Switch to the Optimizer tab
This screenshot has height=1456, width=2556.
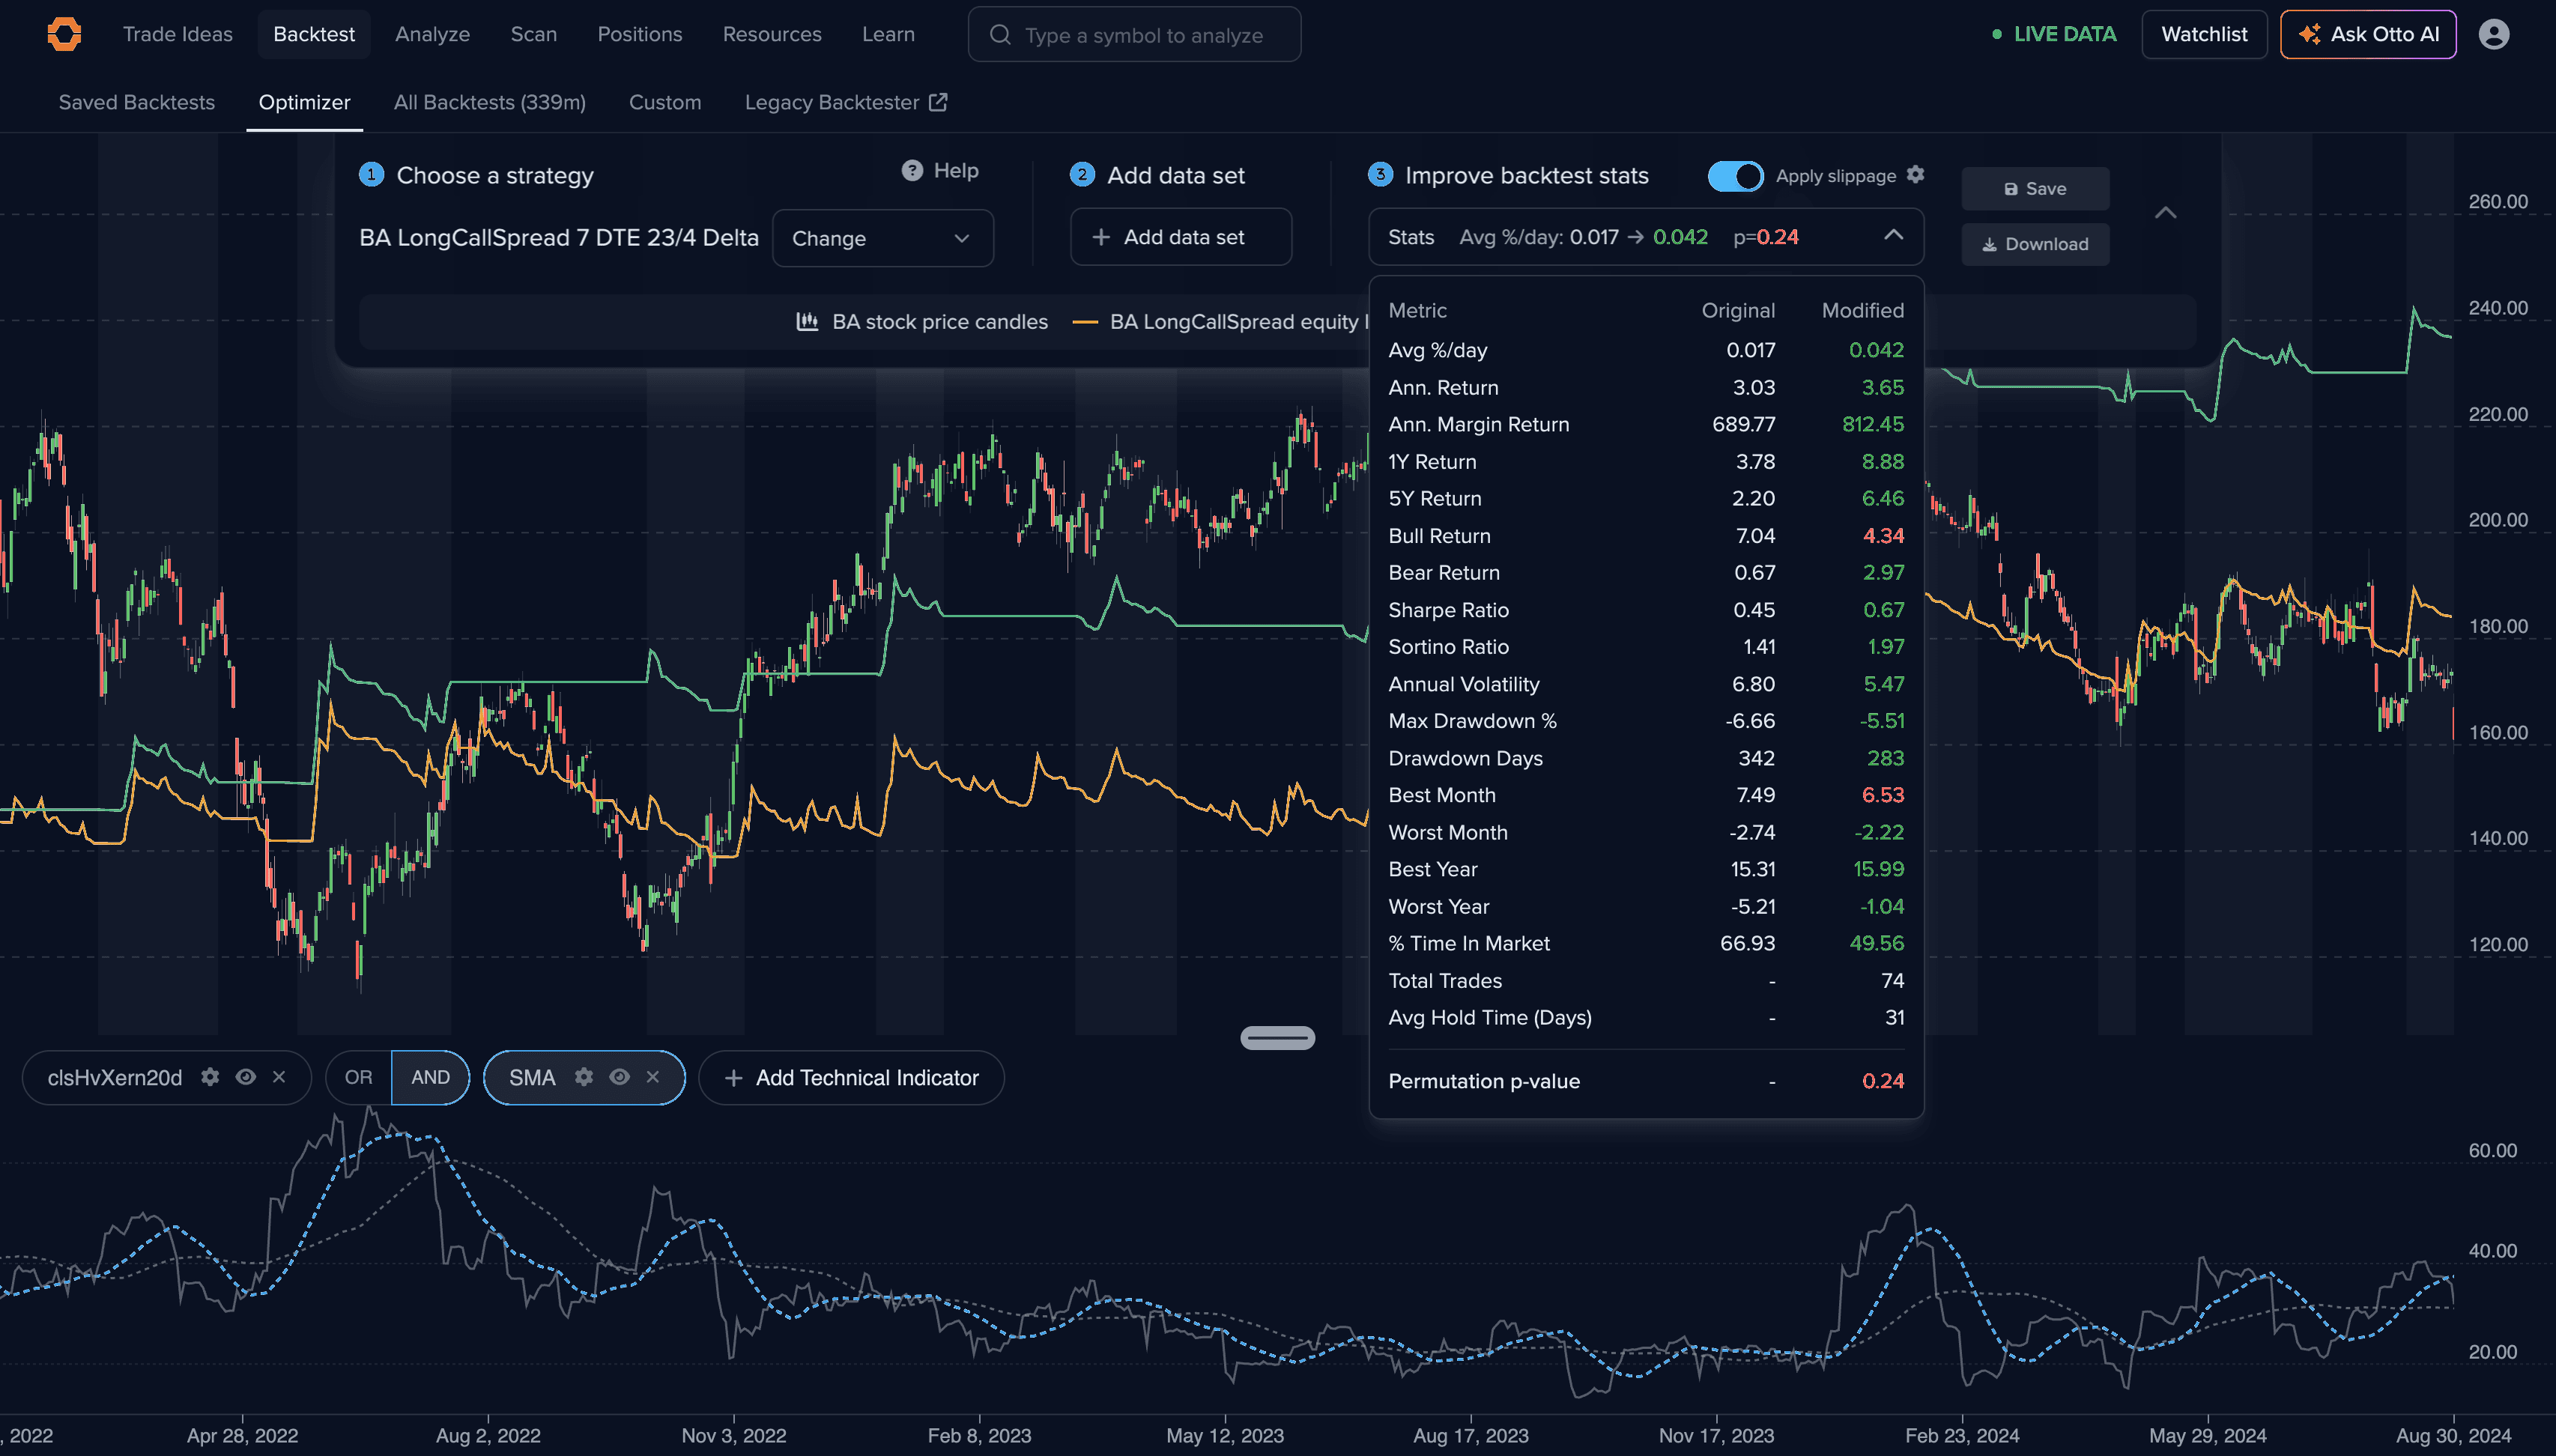[304, 102]
